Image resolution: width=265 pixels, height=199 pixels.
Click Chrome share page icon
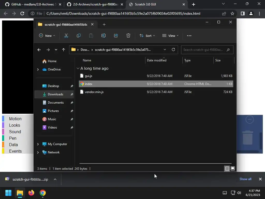(224, 13)
